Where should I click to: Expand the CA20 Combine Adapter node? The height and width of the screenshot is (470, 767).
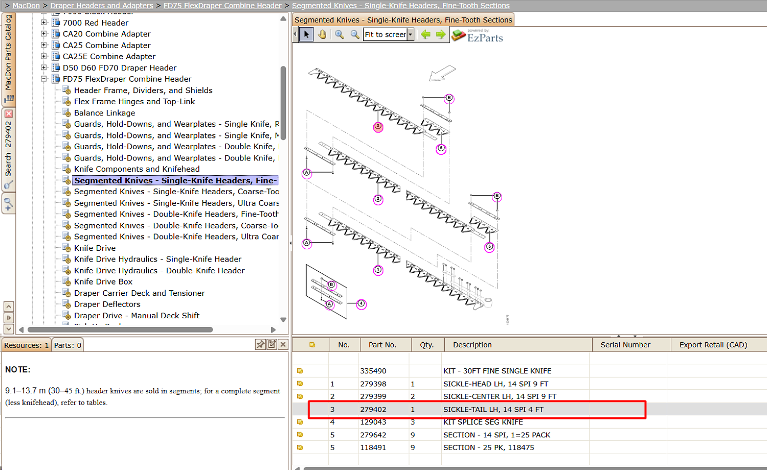tap(44, 34)
